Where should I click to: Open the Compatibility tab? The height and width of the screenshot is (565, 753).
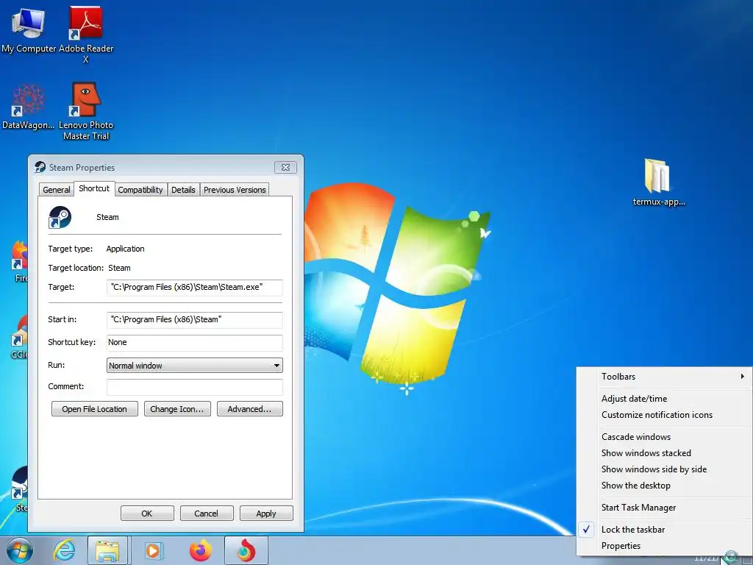pyautogui.click(x=140, y=190)
